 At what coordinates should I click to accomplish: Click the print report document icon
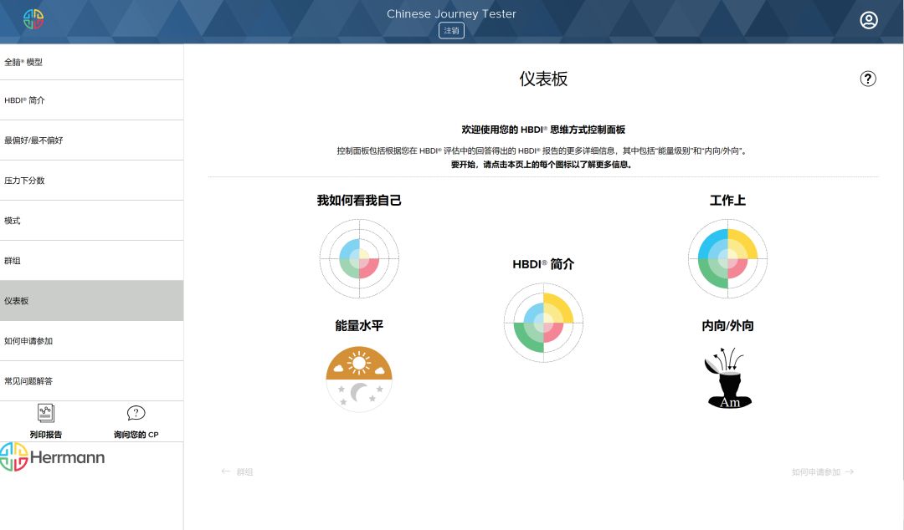(x=45, y=413)
